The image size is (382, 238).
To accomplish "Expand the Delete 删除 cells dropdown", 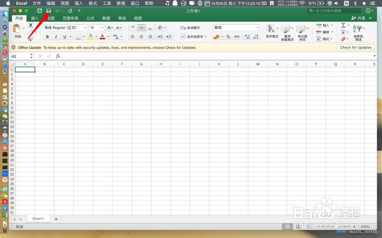I will click(332, 32).
